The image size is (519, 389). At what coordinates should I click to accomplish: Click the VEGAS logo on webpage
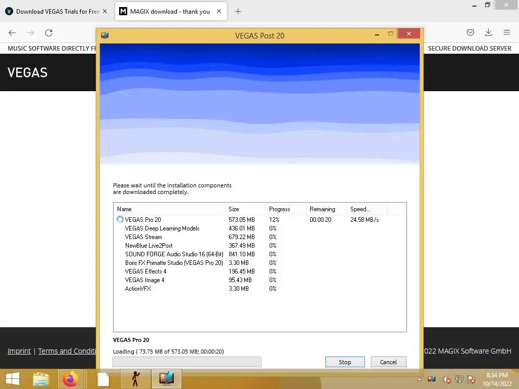pyautogui.click(x=27, y=72)
